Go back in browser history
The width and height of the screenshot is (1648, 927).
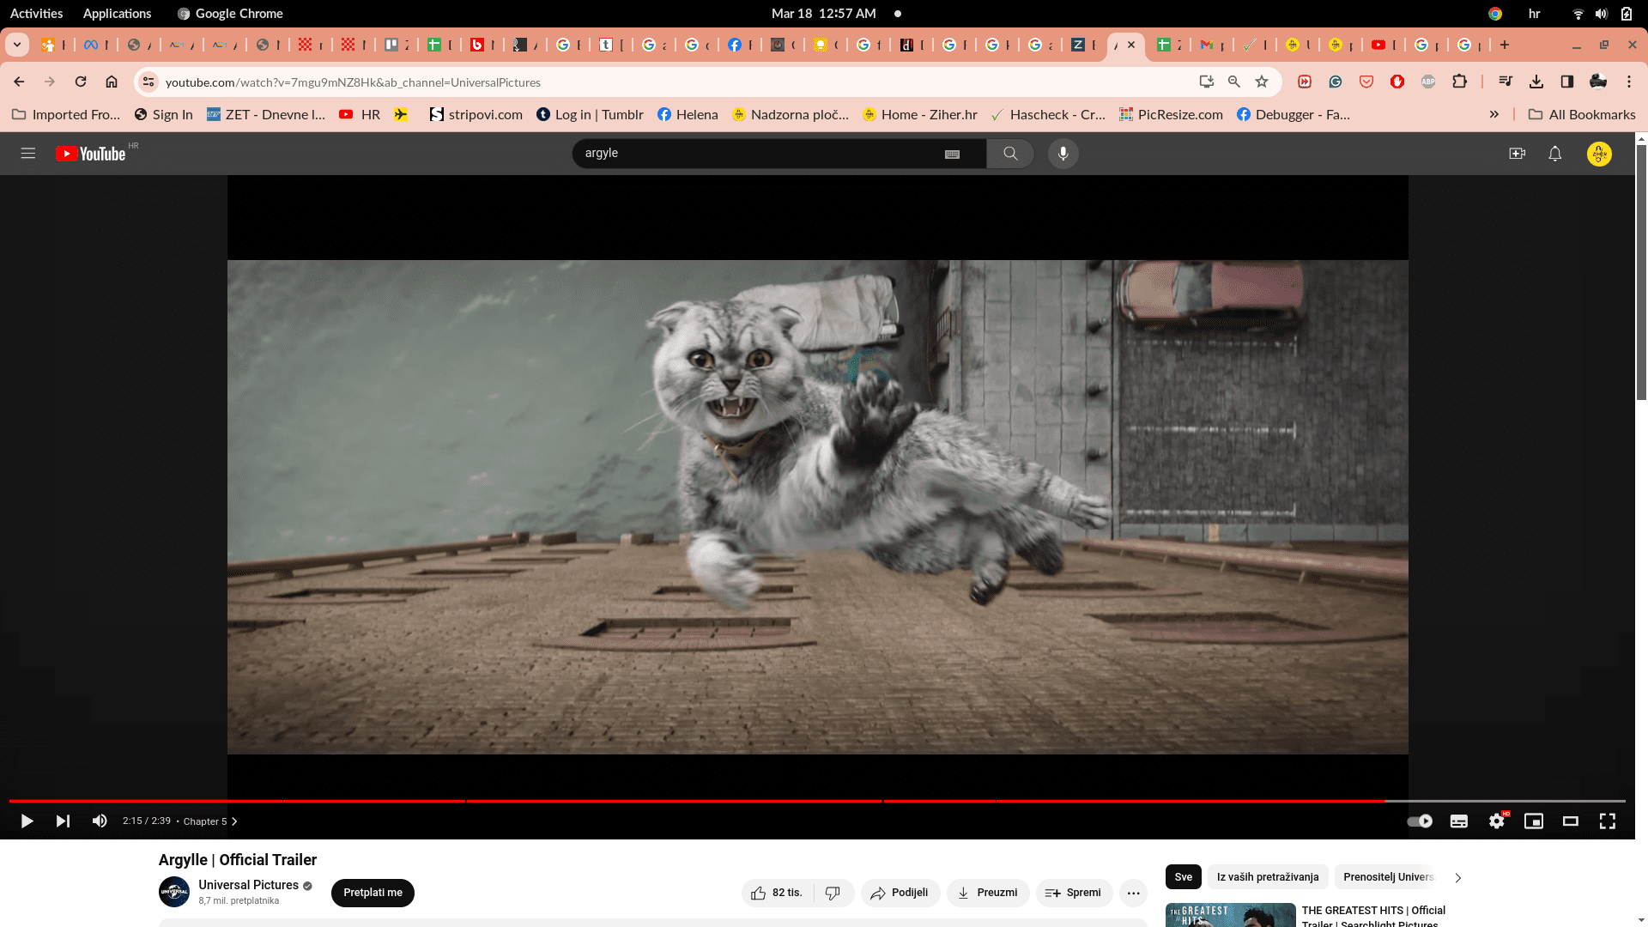19,82
